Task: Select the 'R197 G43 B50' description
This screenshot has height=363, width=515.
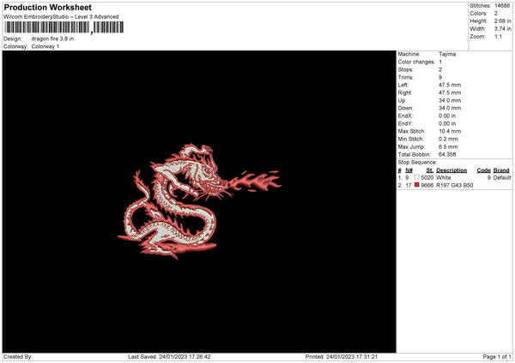Action: (455, 186)
